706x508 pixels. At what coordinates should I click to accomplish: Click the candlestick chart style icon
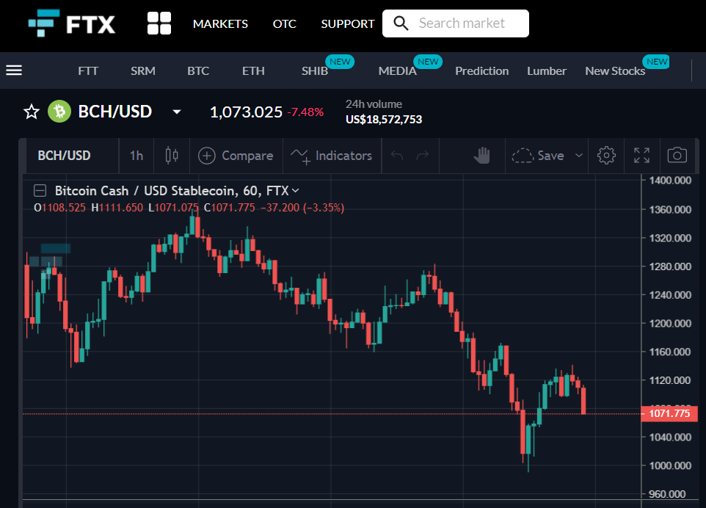pos(172,156)
